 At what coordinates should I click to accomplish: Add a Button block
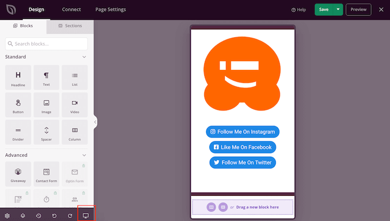tap(18, 105)
